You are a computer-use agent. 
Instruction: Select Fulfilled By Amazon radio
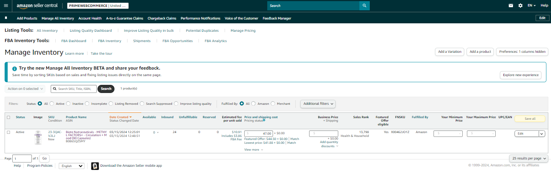[253, 104]
